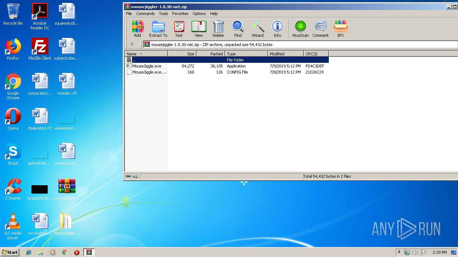This screenshot has height=257, width=458.
Task: Select the Google Chrome desktop shortcut
Action: (13, 86)
